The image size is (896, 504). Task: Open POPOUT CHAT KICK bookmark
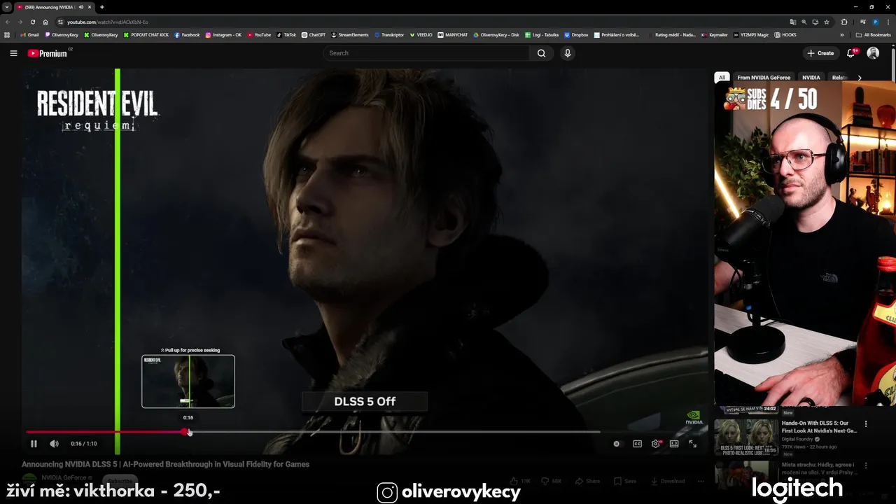click(x=146, y=34)
